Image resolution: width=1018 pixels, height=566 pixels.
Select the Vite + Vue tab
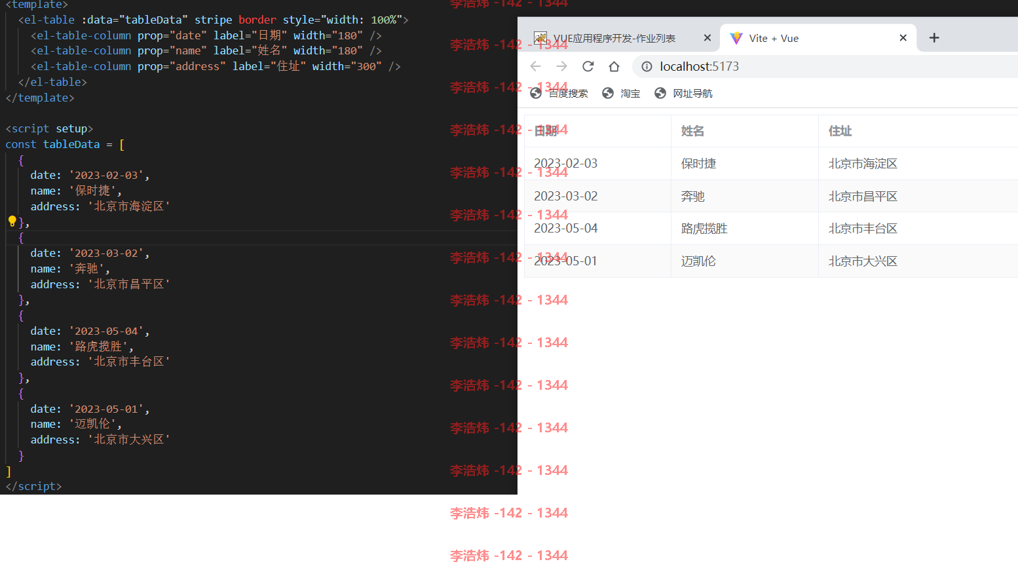pyautogui.click(x=818, y=38)
